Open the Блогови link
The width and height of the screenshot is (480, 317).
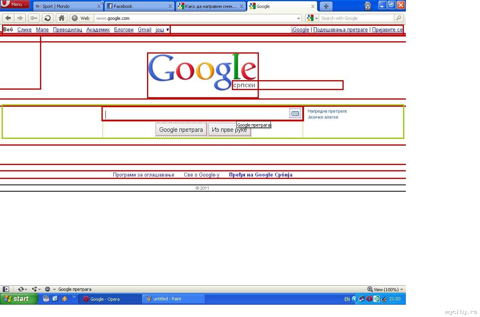(124, 30)
